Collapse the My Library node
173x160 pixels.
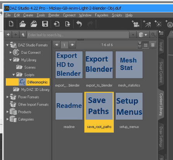coord(10,60)
